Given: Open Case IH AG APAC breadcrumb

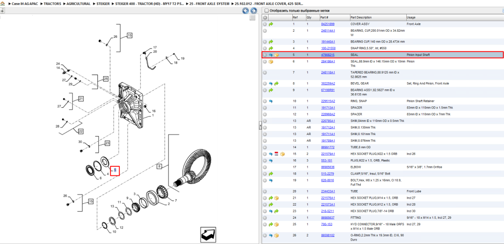Looking at the screenshot, I should click(x=24, y=4).
